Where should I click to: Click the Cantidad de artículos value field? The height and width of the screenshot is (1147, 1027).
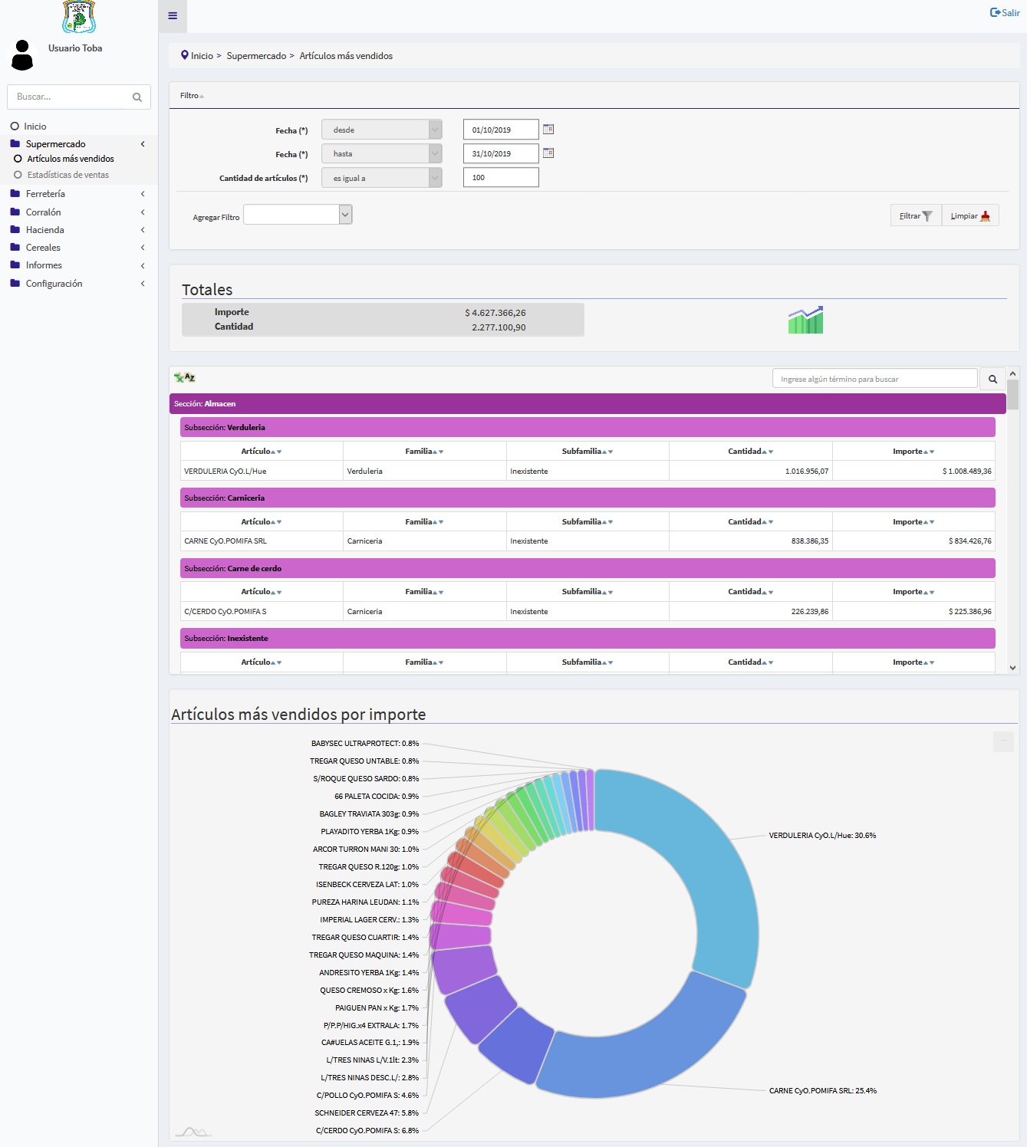point(500,177)
